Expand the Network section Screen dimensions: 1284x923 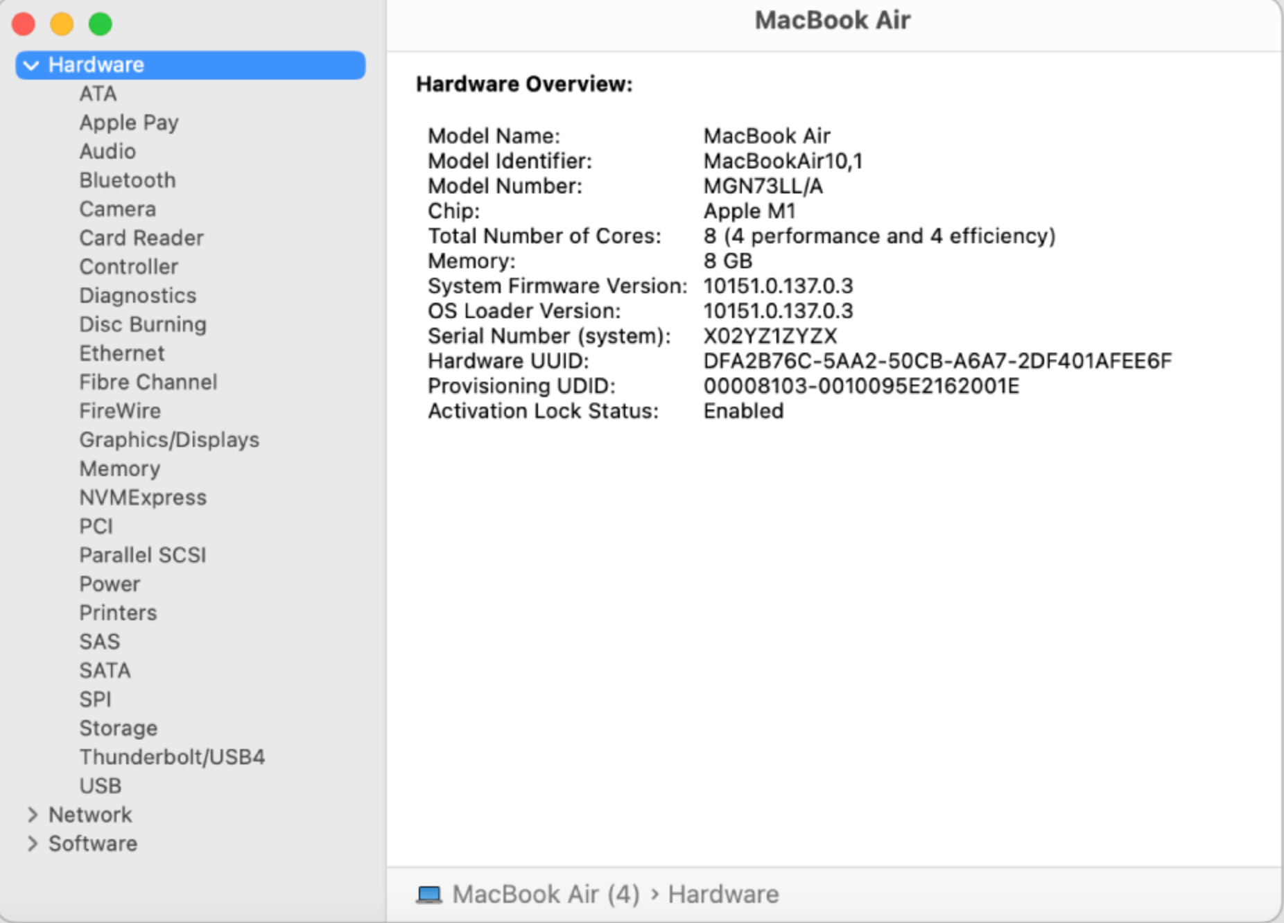pyautogui.click(x=32, y=814)
